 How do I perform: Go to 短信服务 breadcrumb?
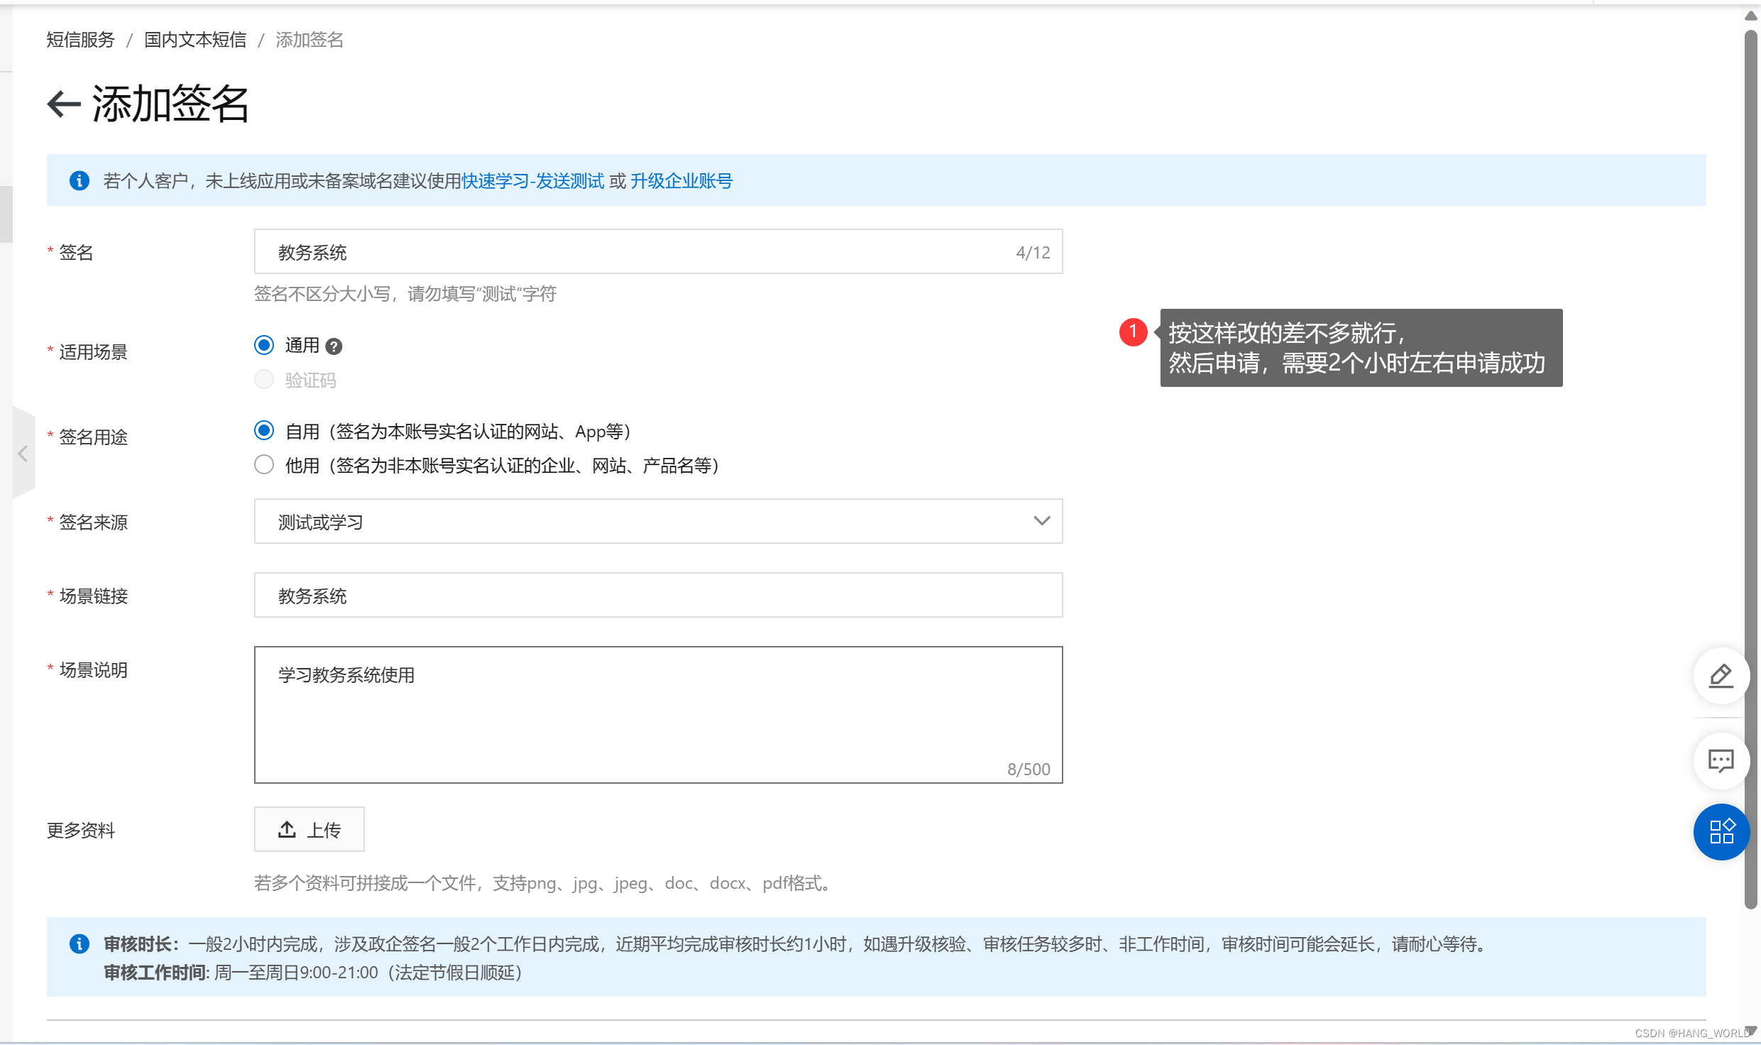coord(80,40)
